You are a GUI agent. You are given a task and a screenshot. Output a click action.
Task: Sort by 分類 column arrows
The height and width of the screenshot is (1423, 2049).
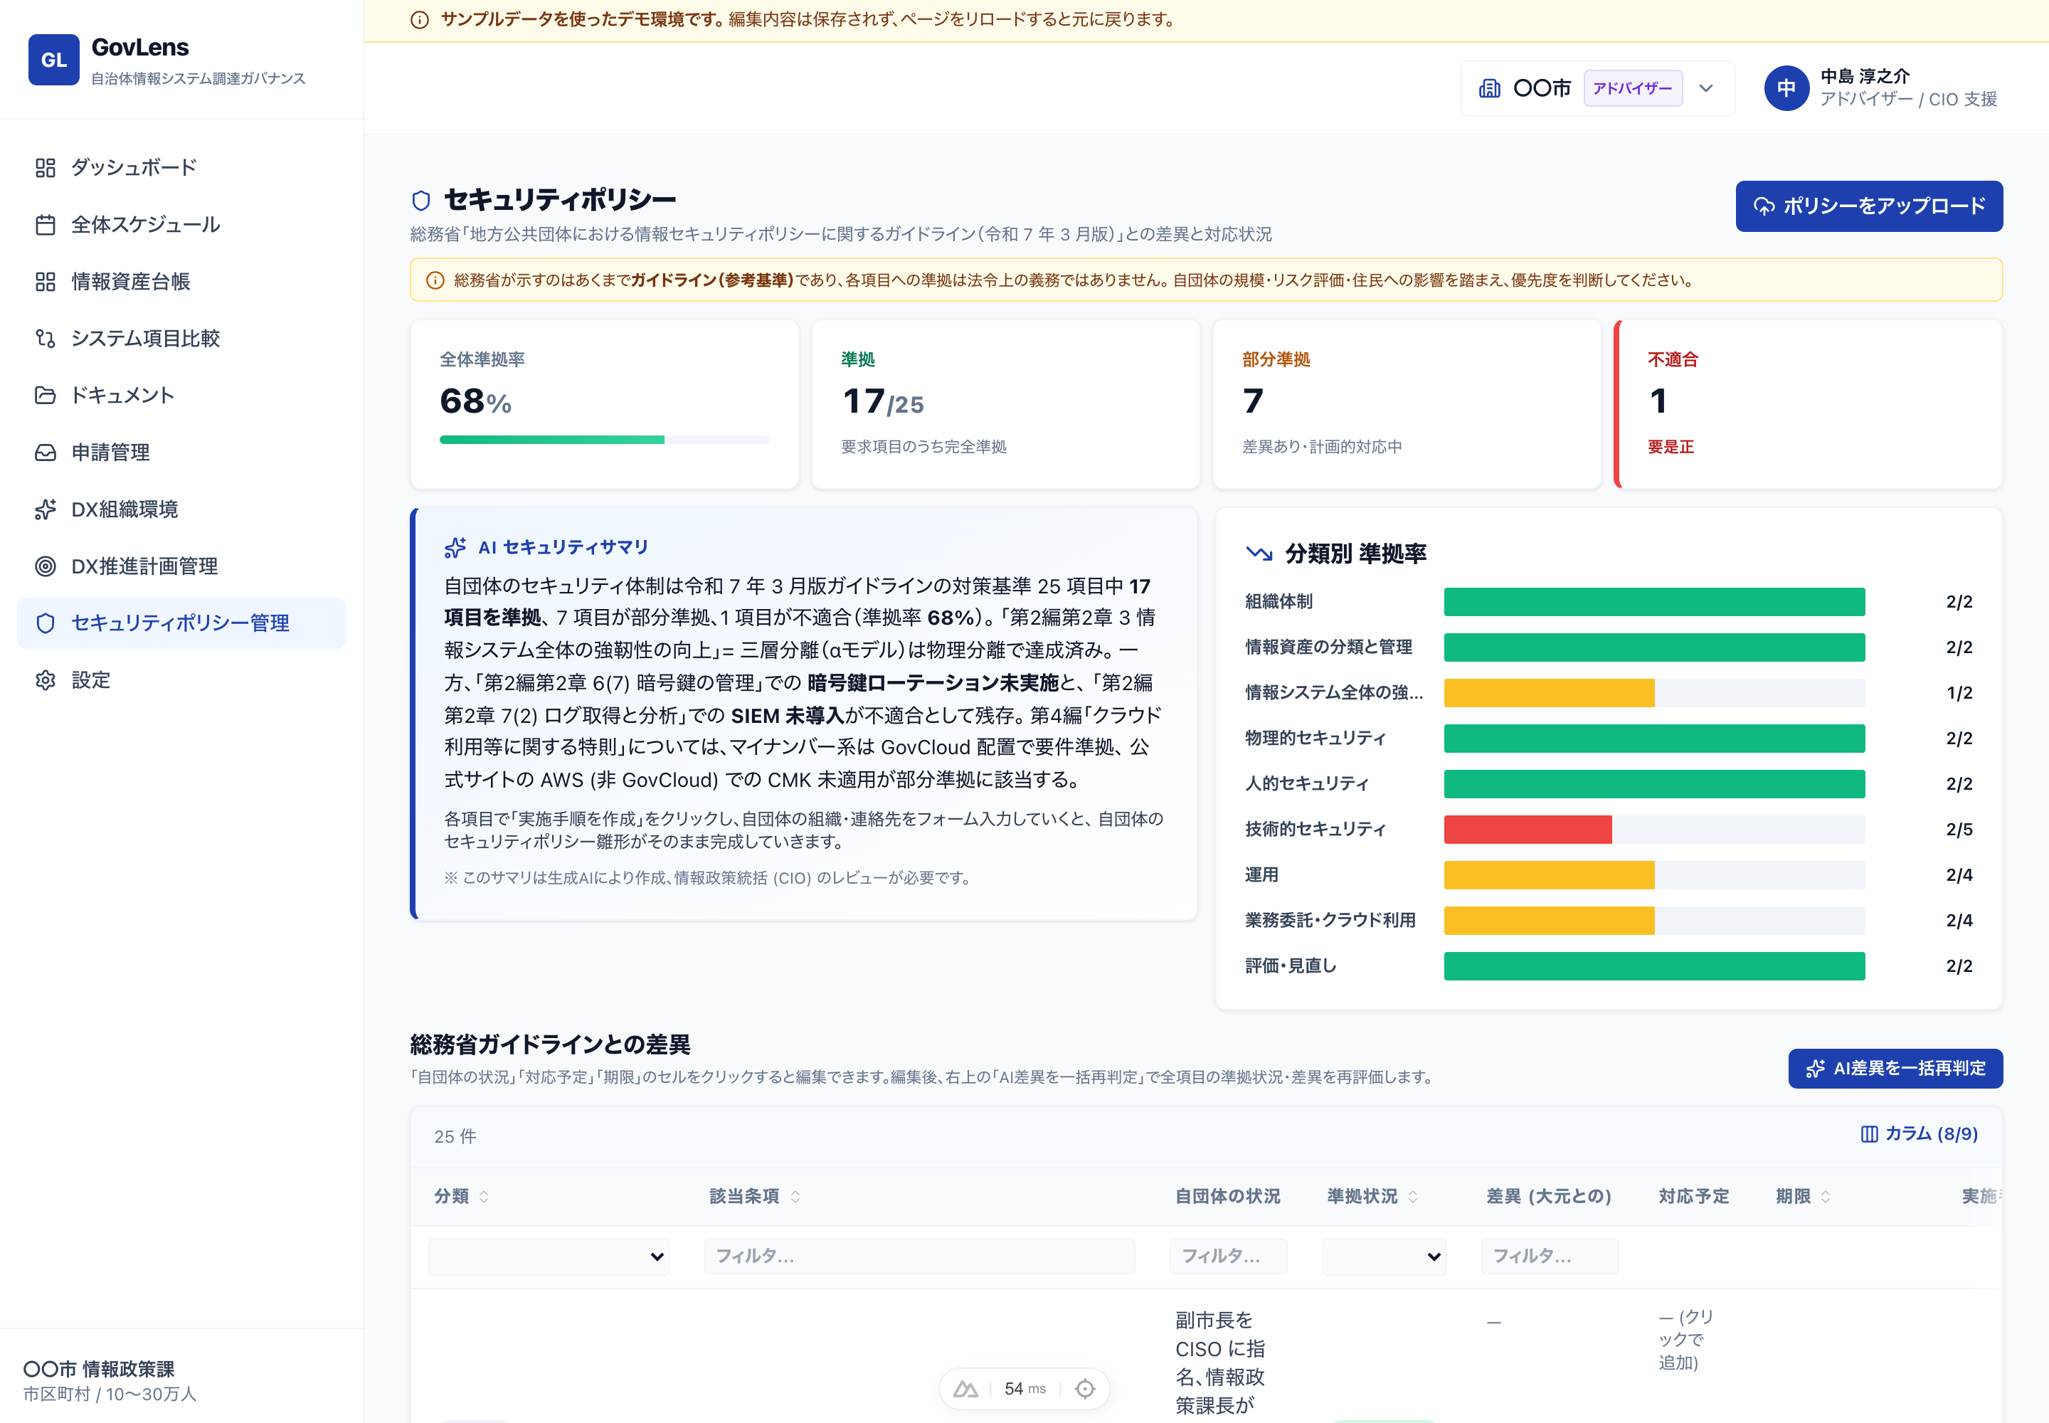[x=485, y=1197]
